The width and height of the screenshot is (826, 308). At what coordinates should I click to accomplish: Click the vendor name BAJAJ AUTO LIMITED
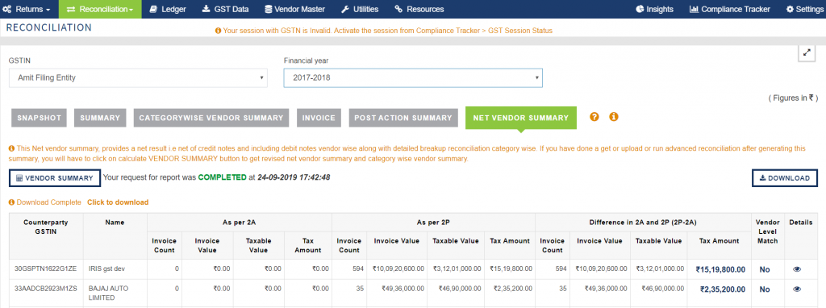[109, 293]
